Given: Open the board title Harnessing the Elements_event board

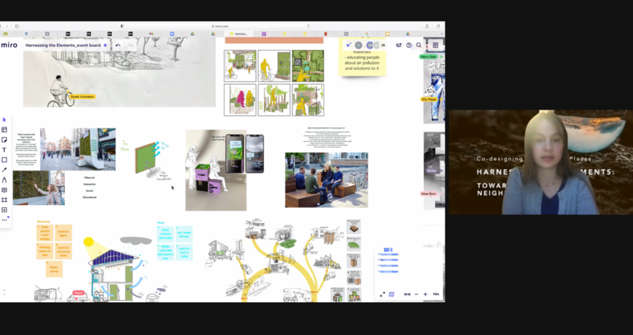Looking at the screenshot, I should 63,45.
